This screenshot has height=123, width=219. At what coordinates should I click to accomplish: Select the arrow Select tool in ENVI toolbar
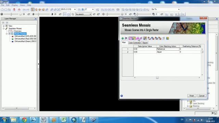(x=33, y=10)
